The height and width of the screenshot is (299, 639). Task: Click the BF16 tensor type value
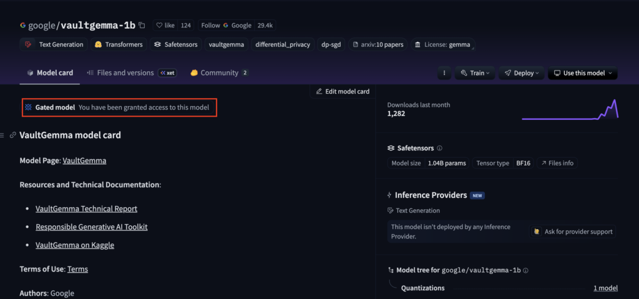coord(524,163)
